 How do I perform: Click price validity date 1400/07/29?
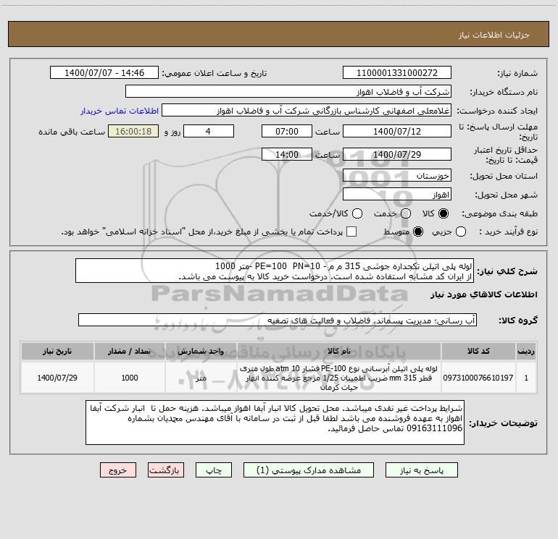point(397,154)
